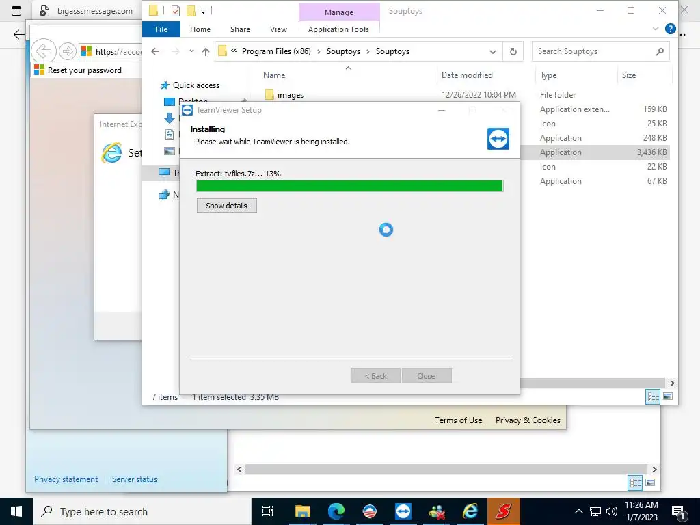The height and width of the screenshot is (525, 700).
Task: Click the Internet Explorer forward arrow
Action: (x=68, y=51)
